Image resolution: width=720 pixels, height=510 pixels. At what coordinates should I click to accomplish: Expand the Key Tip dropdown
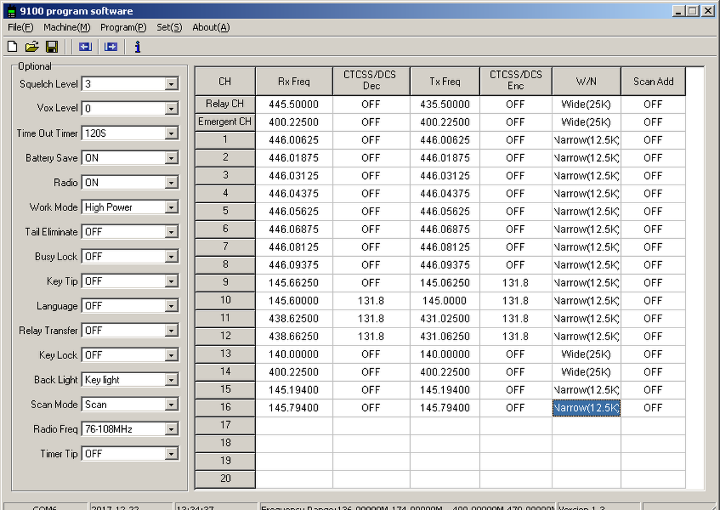[x=172, y=281]
